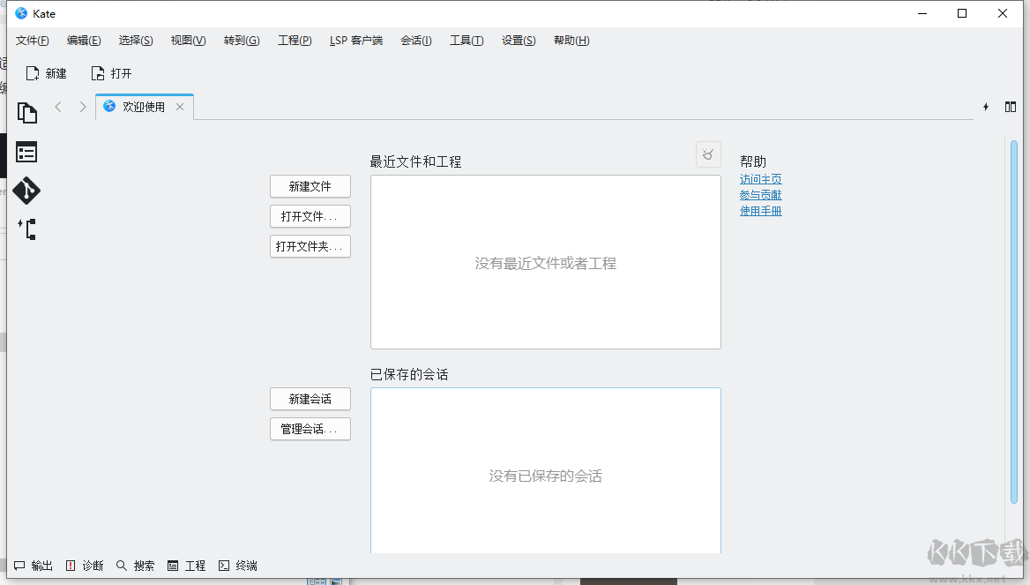Open the LSP symbol outline sidebar icon
1030x585 pixels.
[x=27, y=229]
